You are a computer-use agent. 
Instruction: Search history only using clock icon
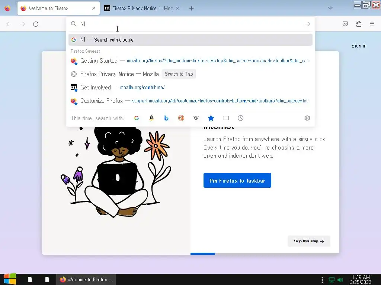coord(241,118)
